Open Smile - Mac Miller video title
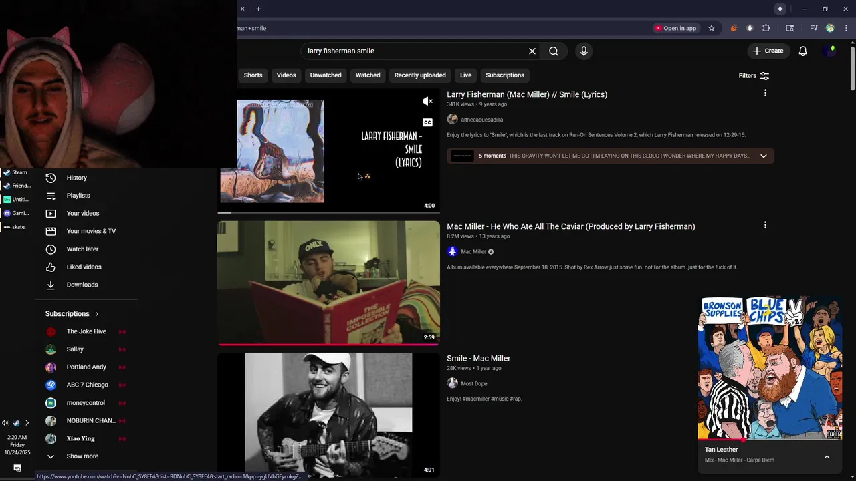This screenshot has height=481, width=856. click(x=478, y=359)
